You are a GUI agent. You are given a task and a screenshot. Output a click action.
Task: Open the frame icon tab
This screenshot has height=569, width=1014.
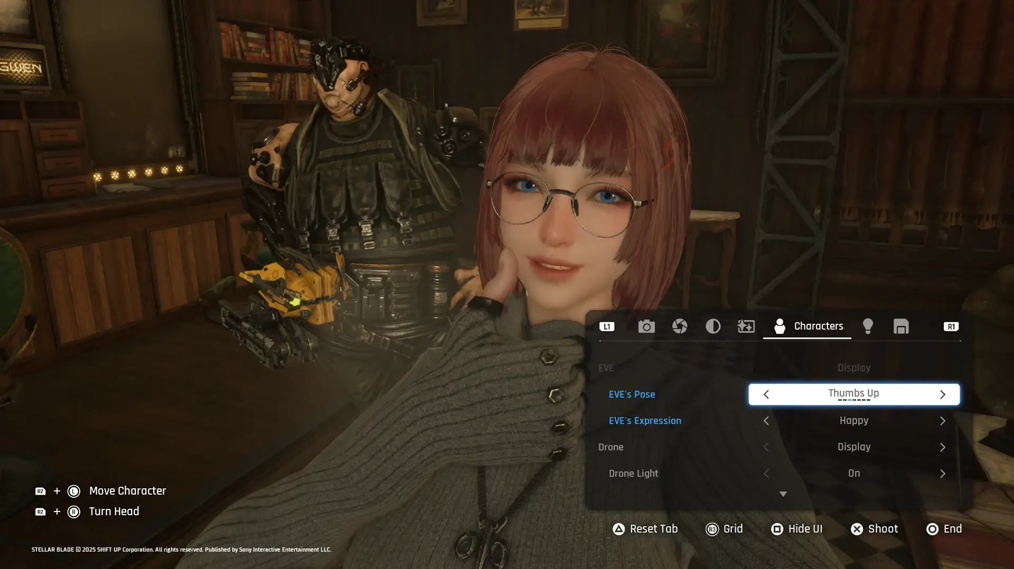[x=900, y=326]
